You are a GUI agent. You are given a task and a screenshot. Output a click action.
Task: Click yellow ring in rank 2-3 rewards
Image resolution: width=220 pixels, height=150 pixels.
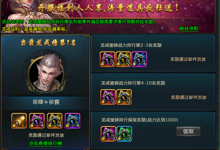(123, 59)
